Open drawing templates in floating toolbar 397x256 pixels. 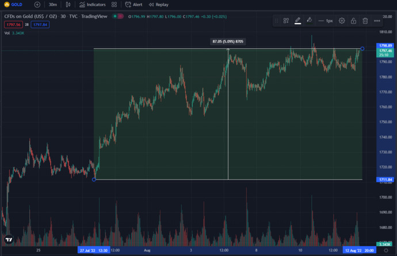click(x=286, y=21)
